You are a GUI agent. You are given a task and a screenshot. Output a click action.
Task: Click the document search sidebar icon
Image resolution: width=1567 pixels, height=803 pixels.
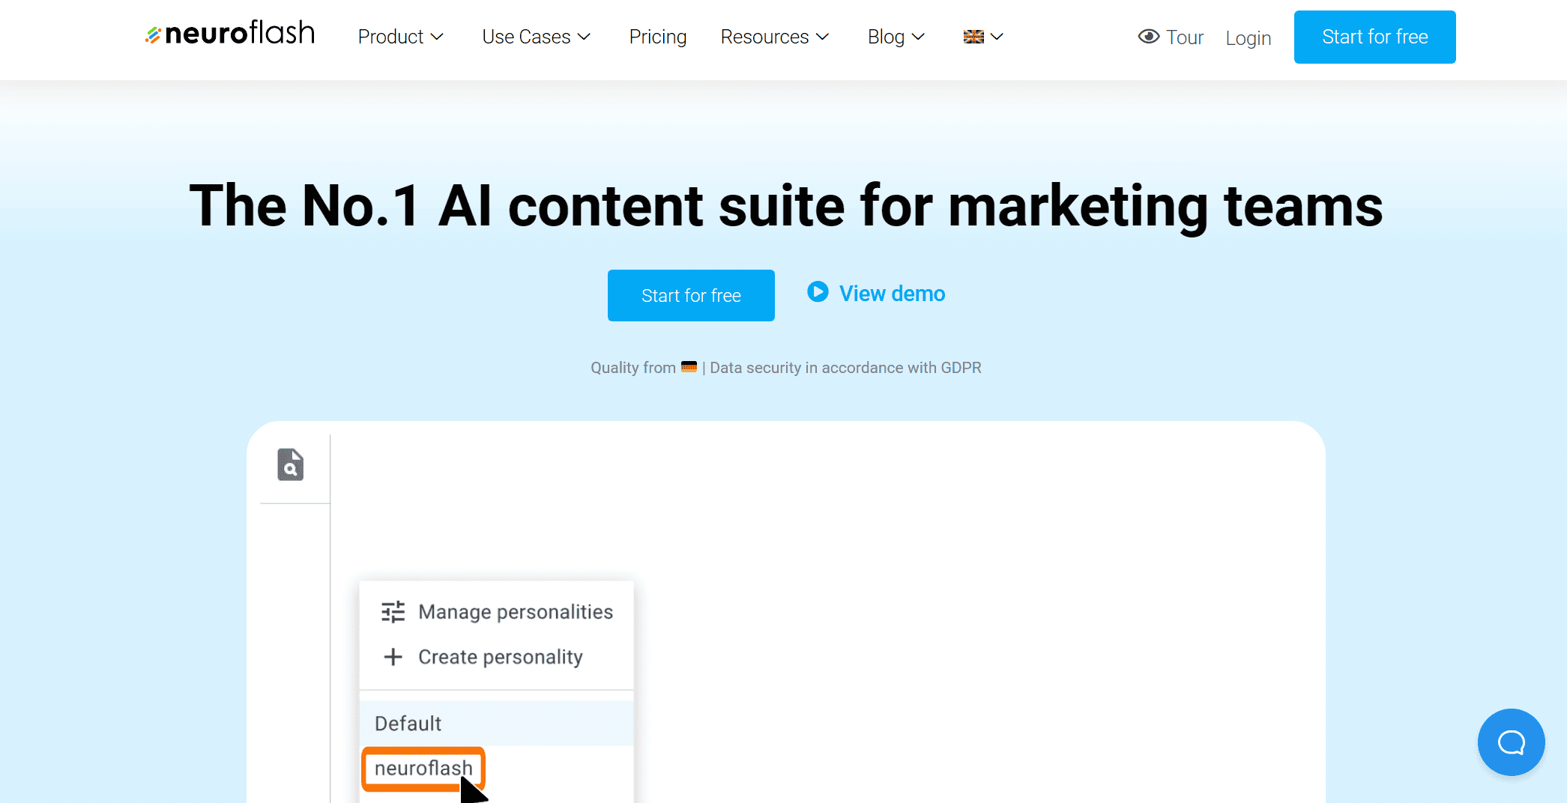pos(291,464)
